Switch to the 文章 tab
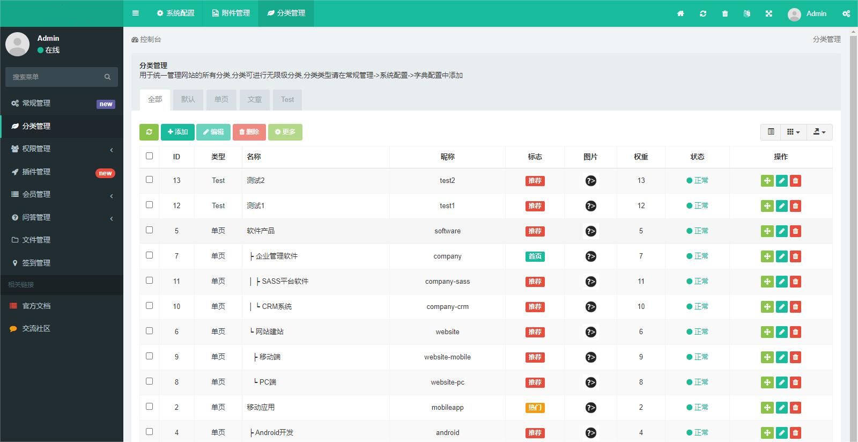The height and width of the screenshot is (442, 858). click(x=255, y=100)
